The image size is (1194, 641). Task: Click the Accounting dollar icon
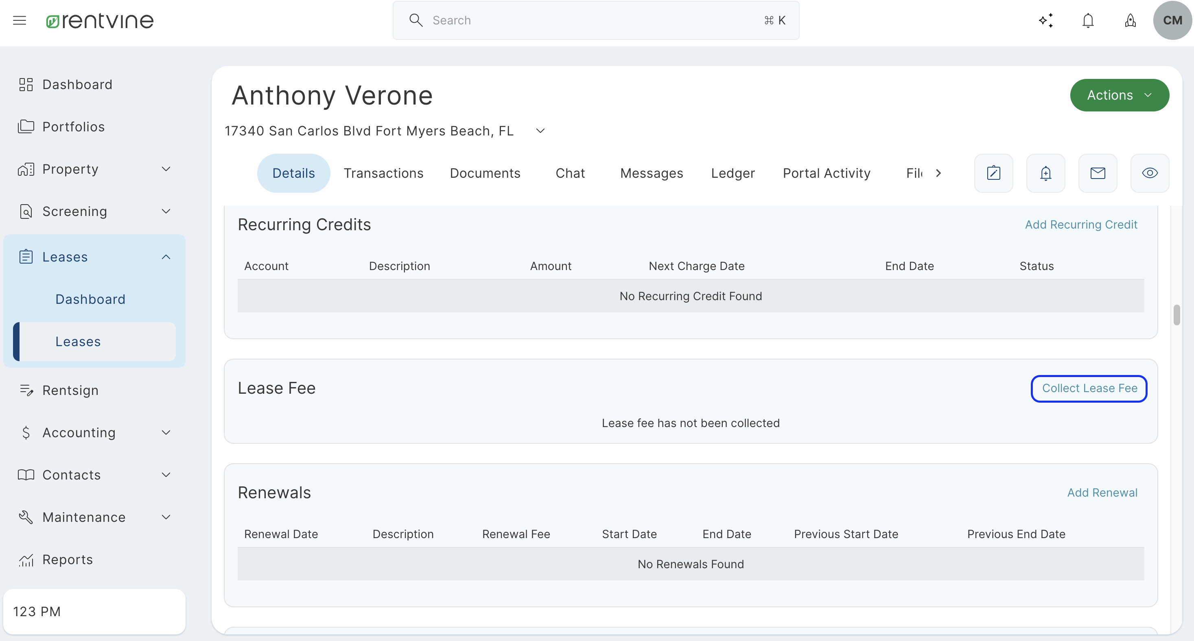coord(26,433)
